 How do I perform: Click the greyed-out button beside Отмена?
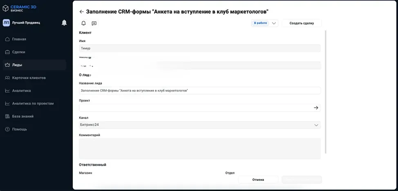click(x=302, y=180)
